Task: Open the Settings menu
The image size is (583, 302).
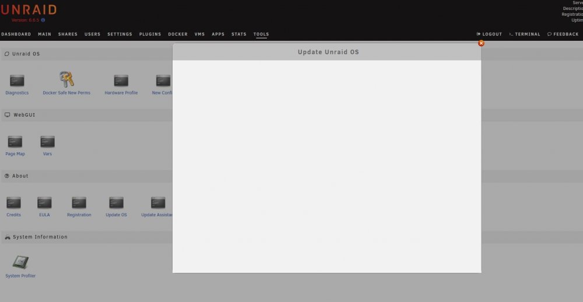Action: tap(120, 34)
